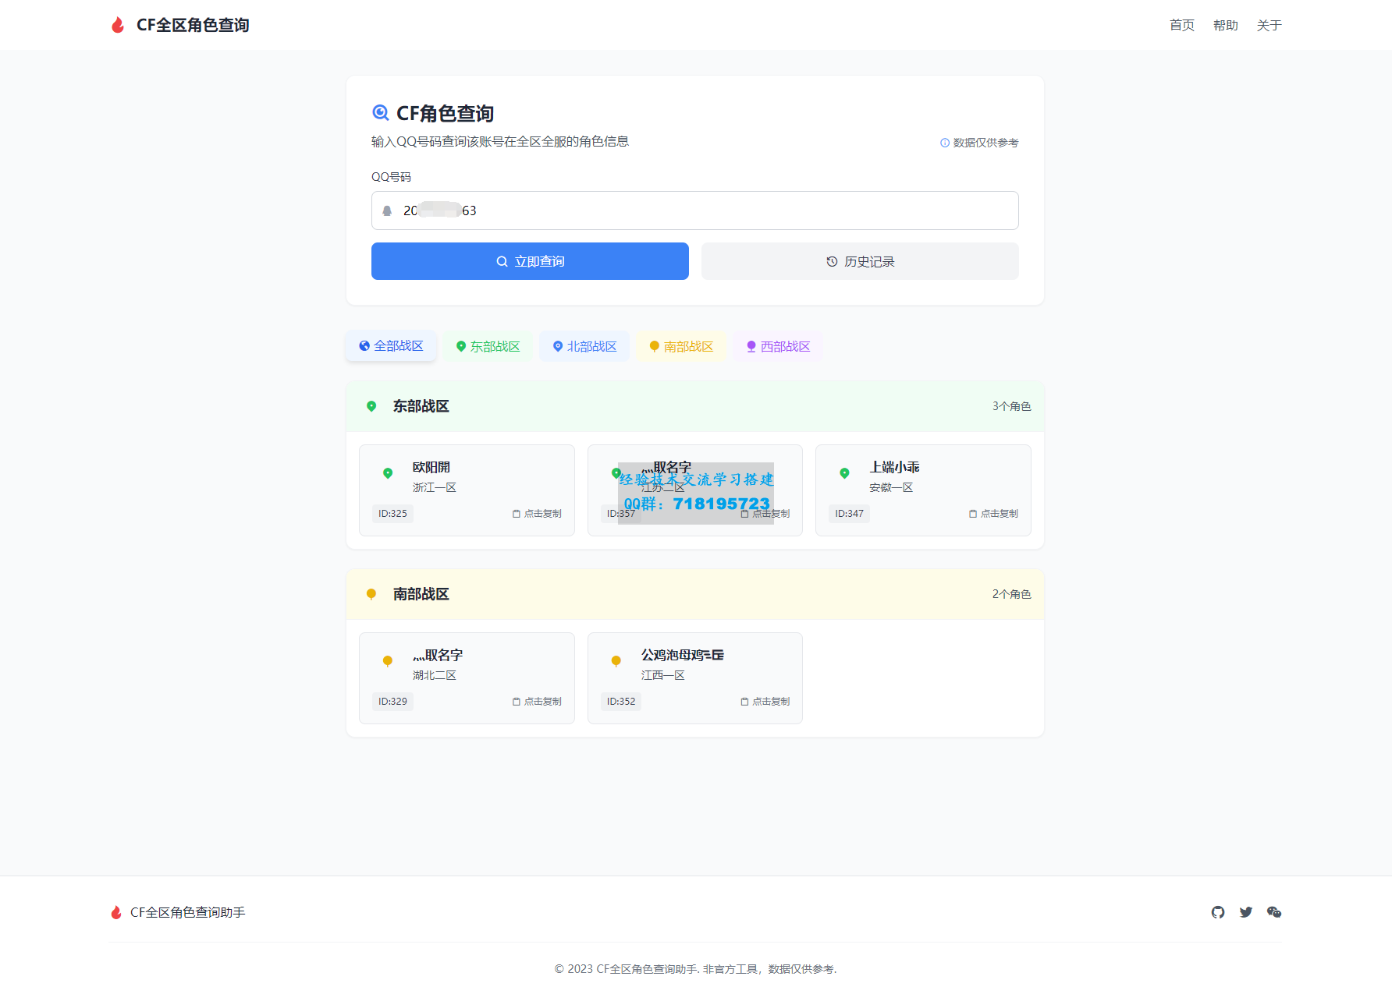Screen dimensions: 1392x987
Task: Click the pin icon on 上端小乖 card
Action: coord(844,473)
